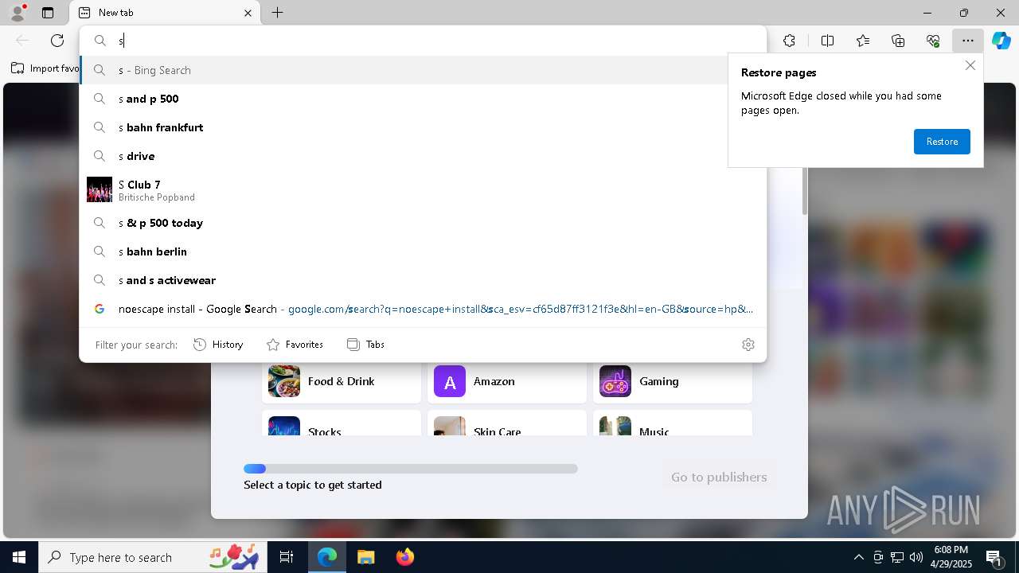The width and height of the screenshot is (1019, 573).
Task: Click the page vertical scrollbar
Action: click(x=804, y=191)
